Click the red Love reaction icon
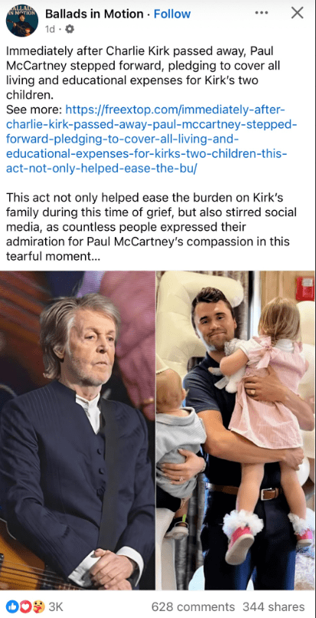Viewport: 316px width, 618px height. (x=24, y=606)
